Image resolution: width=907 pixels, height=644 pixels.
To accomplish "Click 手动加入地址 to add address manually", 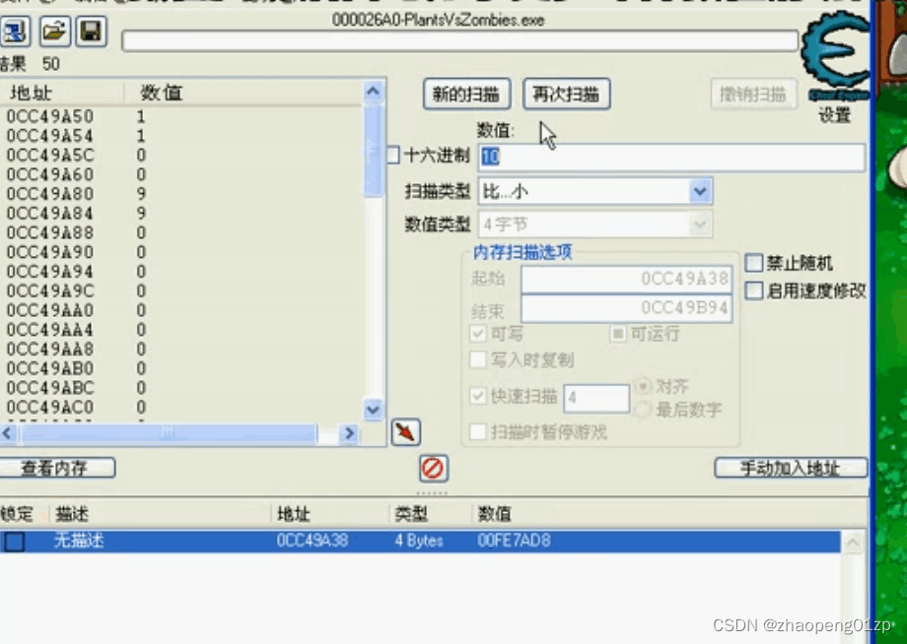I will pos(791,468).
